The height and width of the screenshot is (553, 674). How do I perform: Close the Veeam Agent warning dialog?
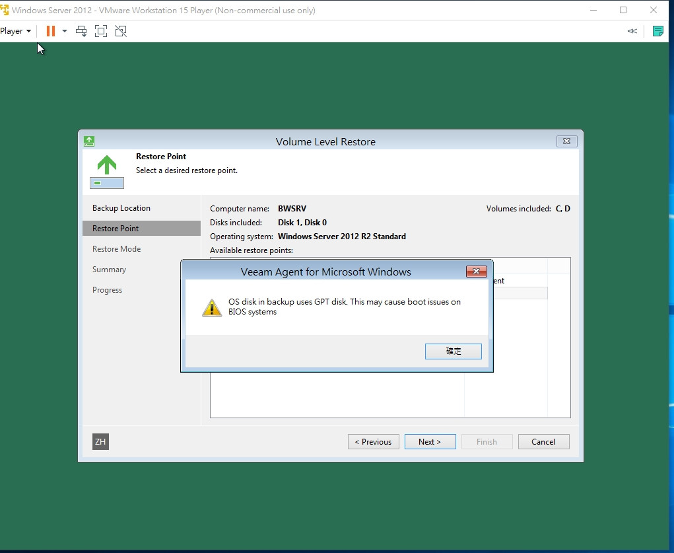476,271
